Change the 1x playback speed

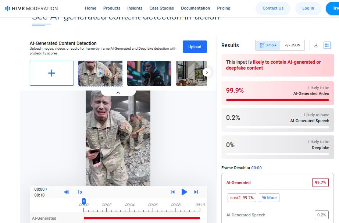pyautogui.click(x=80, y=192)
